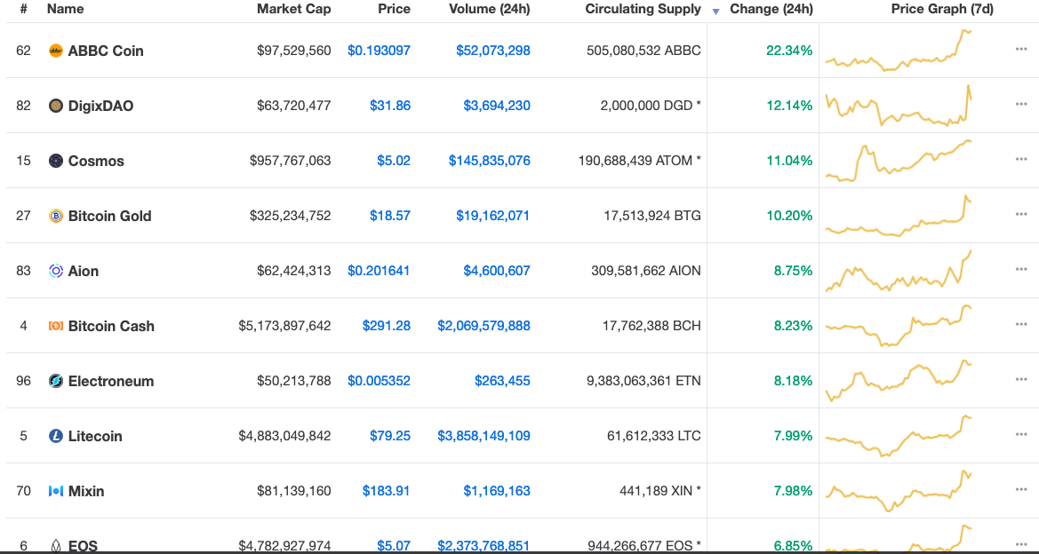The width and height of the screenshot is (1039, 554).
Task: Open the ABBC Coin name link
Action: pyautogui.click(x=106, y=51)
